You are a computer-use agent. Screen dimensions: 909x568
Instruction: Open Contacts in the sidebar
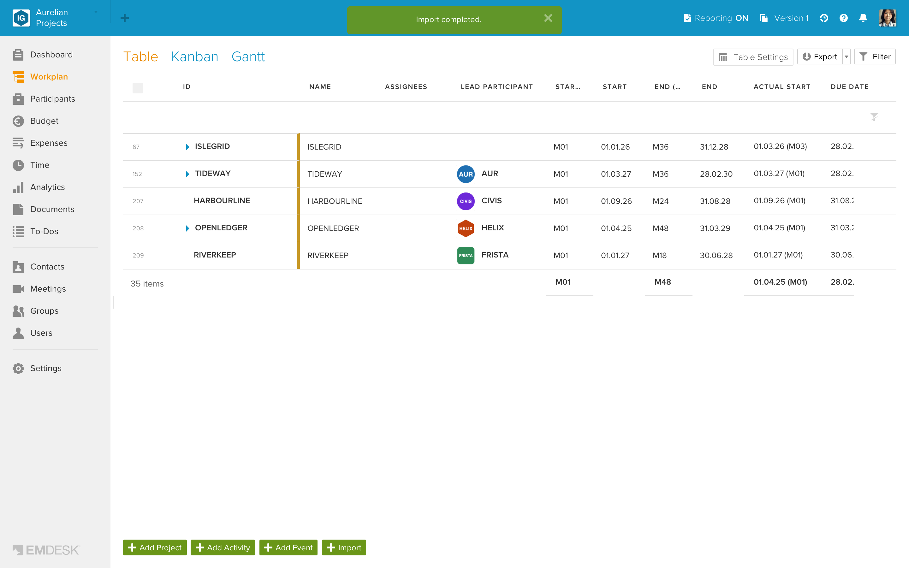coord(38,267)
